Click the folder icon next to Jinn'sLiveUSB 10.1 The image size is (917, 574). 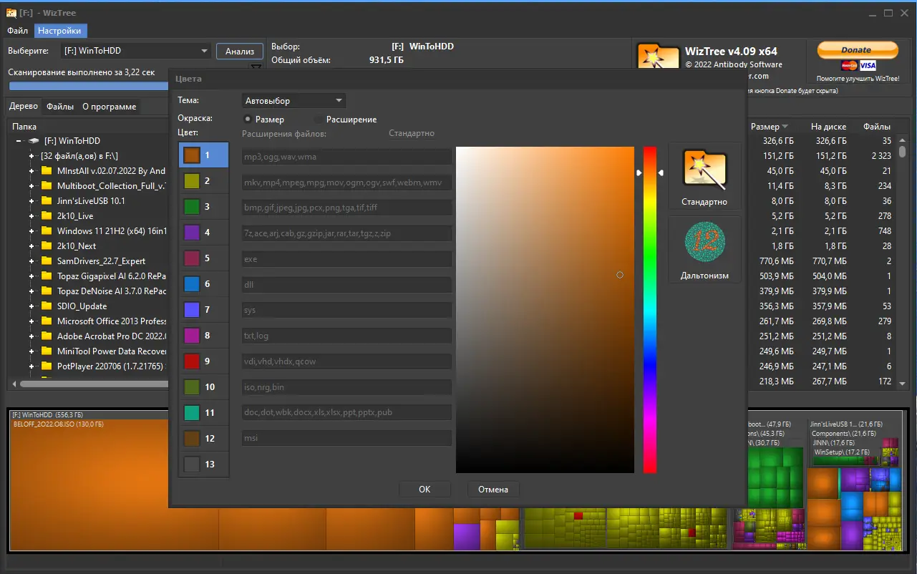point(45,200)
